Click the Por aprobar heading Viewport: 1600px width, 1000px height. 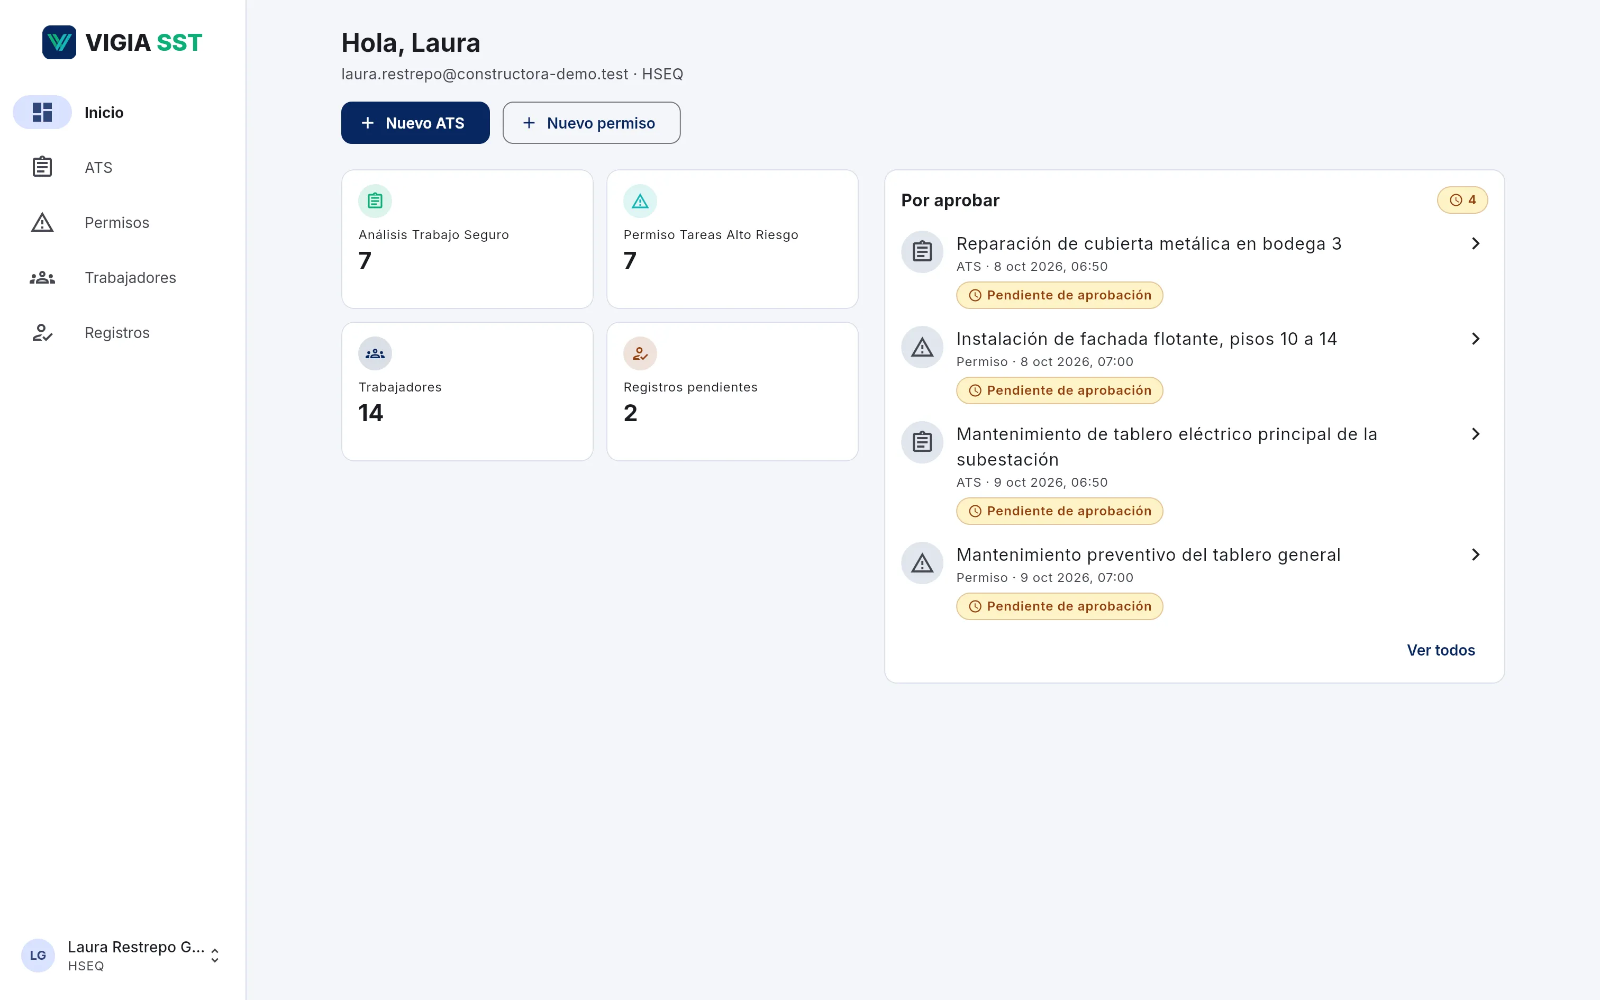click(x=950, y=201)
